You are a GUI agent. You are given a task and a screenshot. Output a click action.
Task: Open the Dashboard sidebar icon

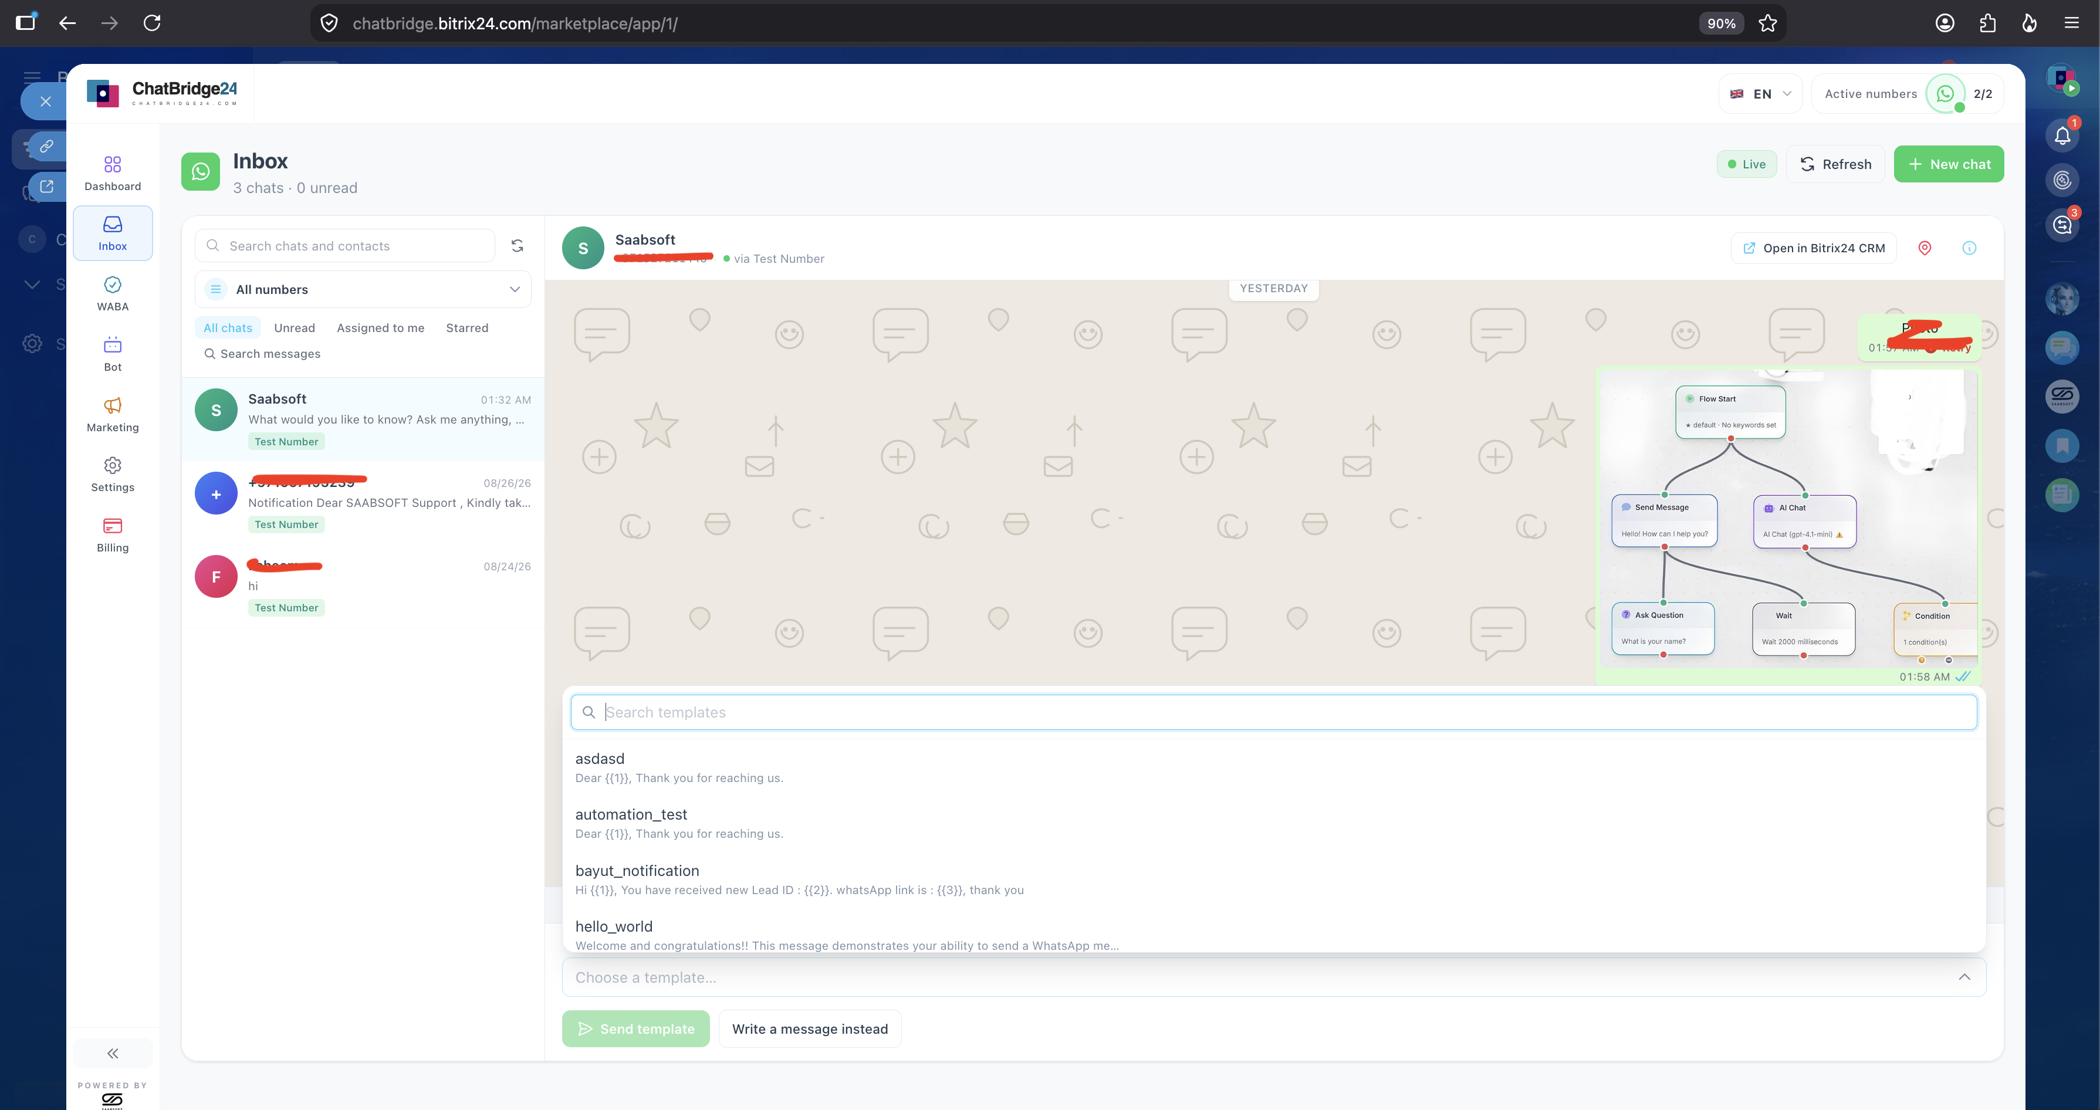(x=113, y=165)
